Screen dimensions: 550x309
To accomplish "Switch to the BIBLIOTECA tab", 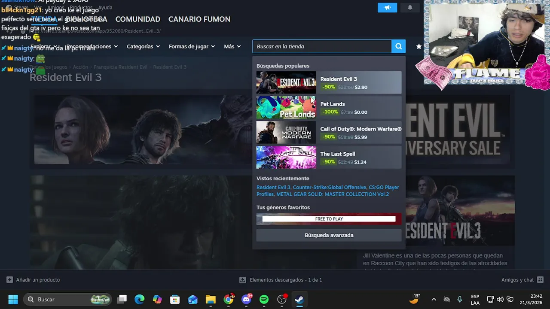I will tap(86, 19).
